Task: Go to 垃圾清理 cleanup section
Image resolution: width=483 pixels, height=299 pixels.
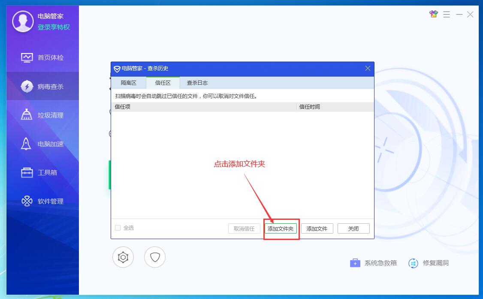Action: 42,115
